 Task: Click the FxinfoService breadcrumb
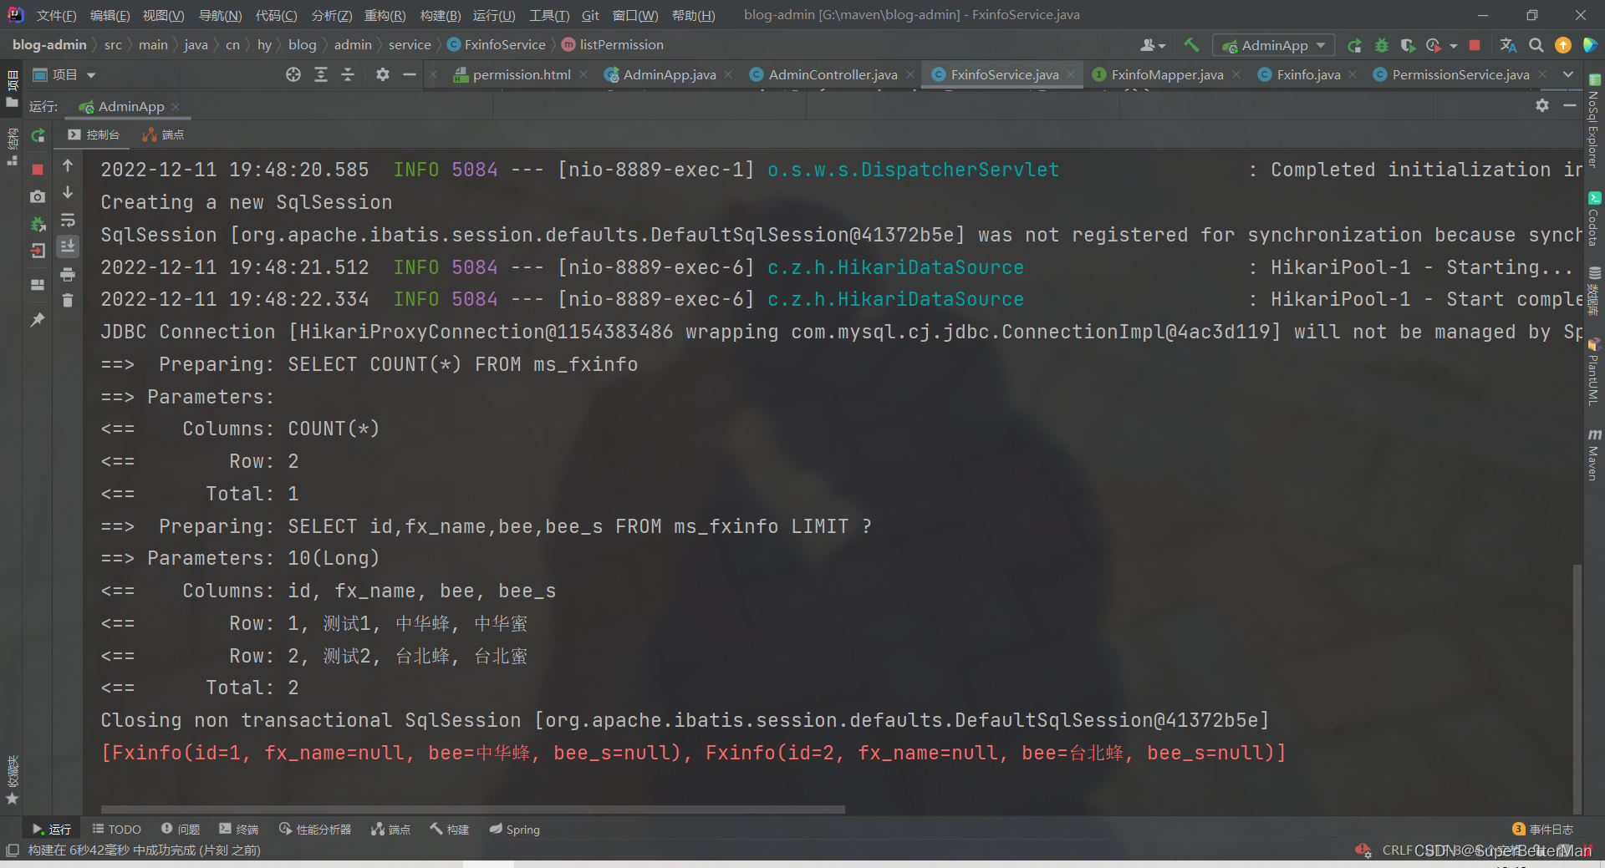(x=496, y=45)
